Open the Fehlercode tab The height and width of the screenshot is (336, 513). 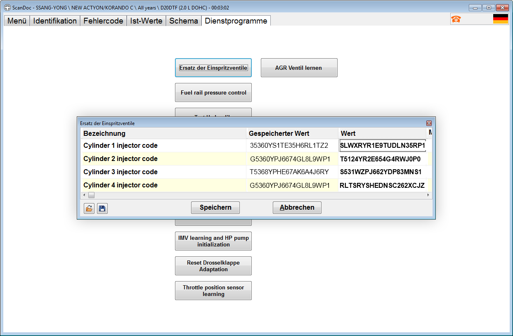pyautogui.click(x=103, y=21)
